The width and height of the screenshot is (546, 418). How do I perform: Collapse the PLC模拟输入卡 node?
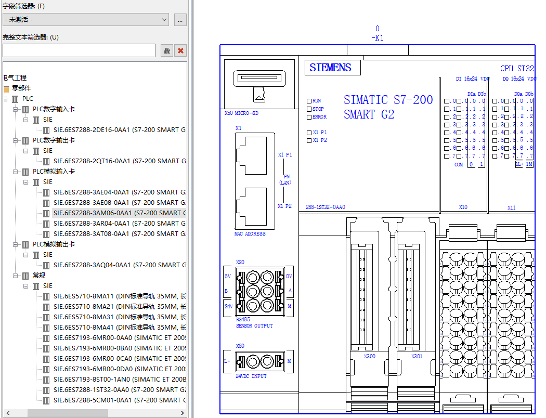click(15, 172)
